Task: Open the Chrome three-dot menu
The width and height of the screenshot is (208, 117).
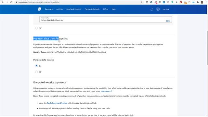Action: pyautogui.click(x=206, y=2)
